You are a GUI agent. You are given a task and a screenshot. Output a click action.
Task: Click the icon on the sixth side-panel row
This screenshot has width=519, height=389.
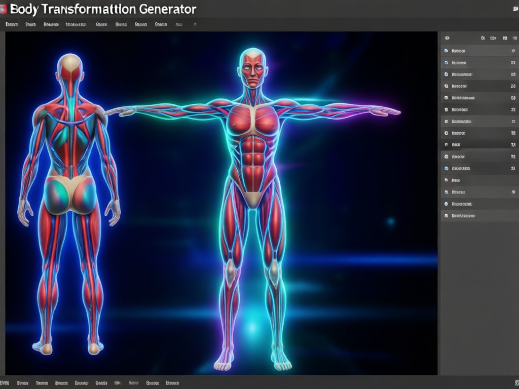click(446, 109)
